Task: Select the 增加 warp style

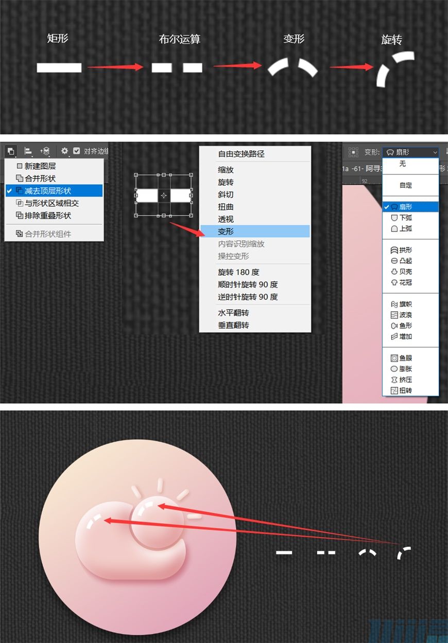Action: (x=410, y=336)
